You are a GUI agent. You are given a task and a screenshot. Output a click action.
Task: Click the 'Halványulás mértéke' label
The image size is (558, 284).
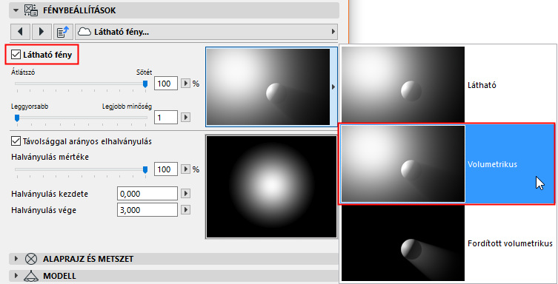click(x=50, y=158)
